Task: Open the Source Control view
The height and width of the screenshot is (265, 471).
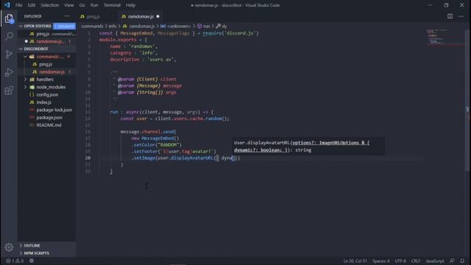Action: (x=9, y=54)
